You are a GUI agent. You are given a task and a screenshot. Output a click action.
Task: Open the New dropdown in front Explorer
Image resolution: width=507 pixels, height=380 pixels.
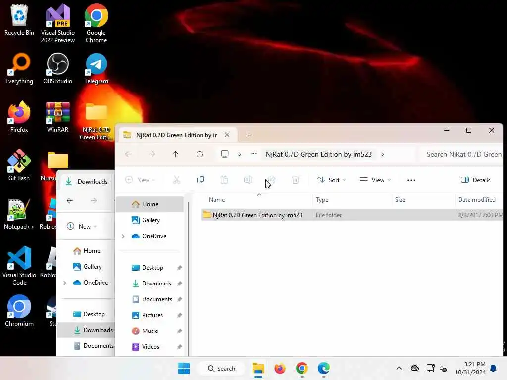[x=140, y=180]
